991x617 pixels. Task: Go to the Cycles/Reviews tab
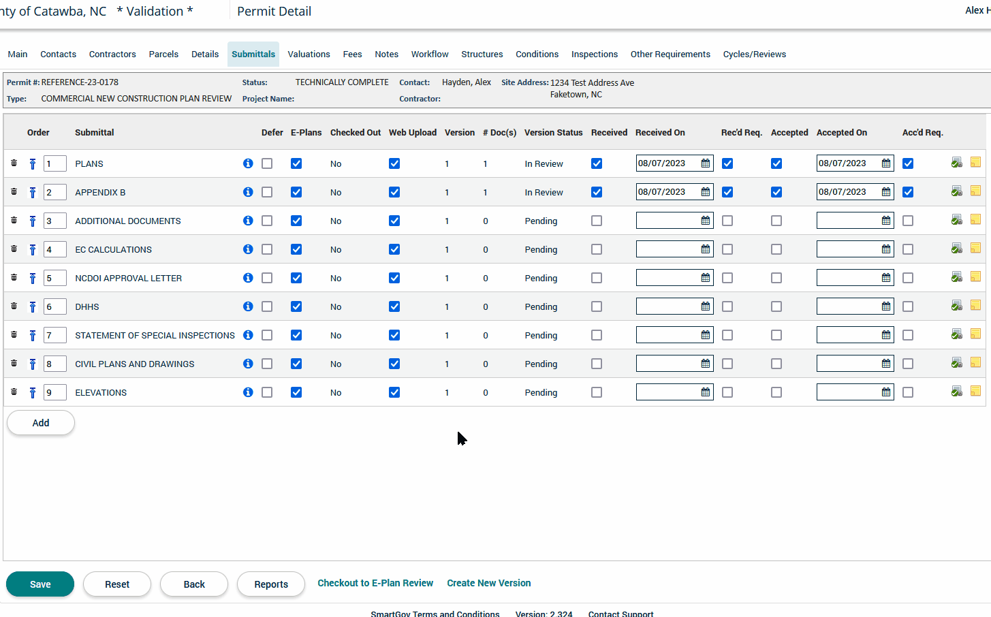(x=754, y=54)
